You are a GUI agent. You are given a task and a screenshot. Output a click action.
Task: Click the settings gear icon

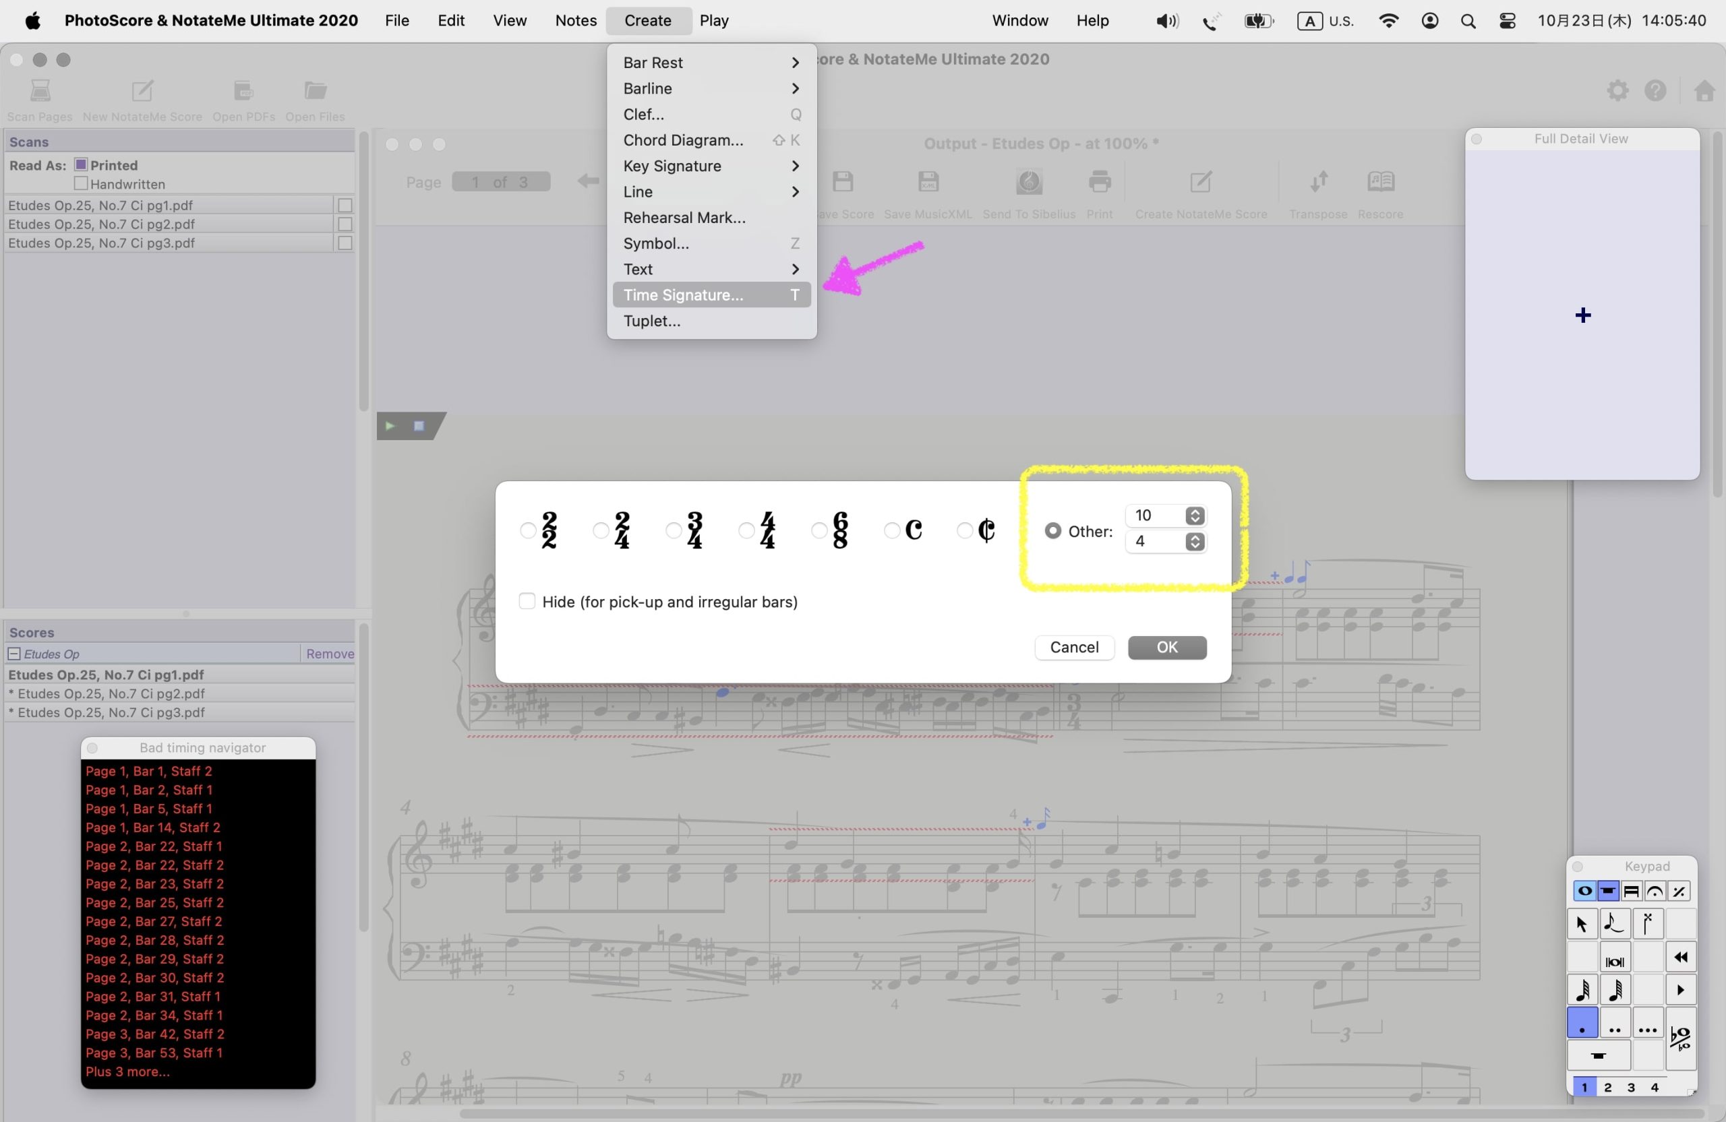pos(1617,92)
